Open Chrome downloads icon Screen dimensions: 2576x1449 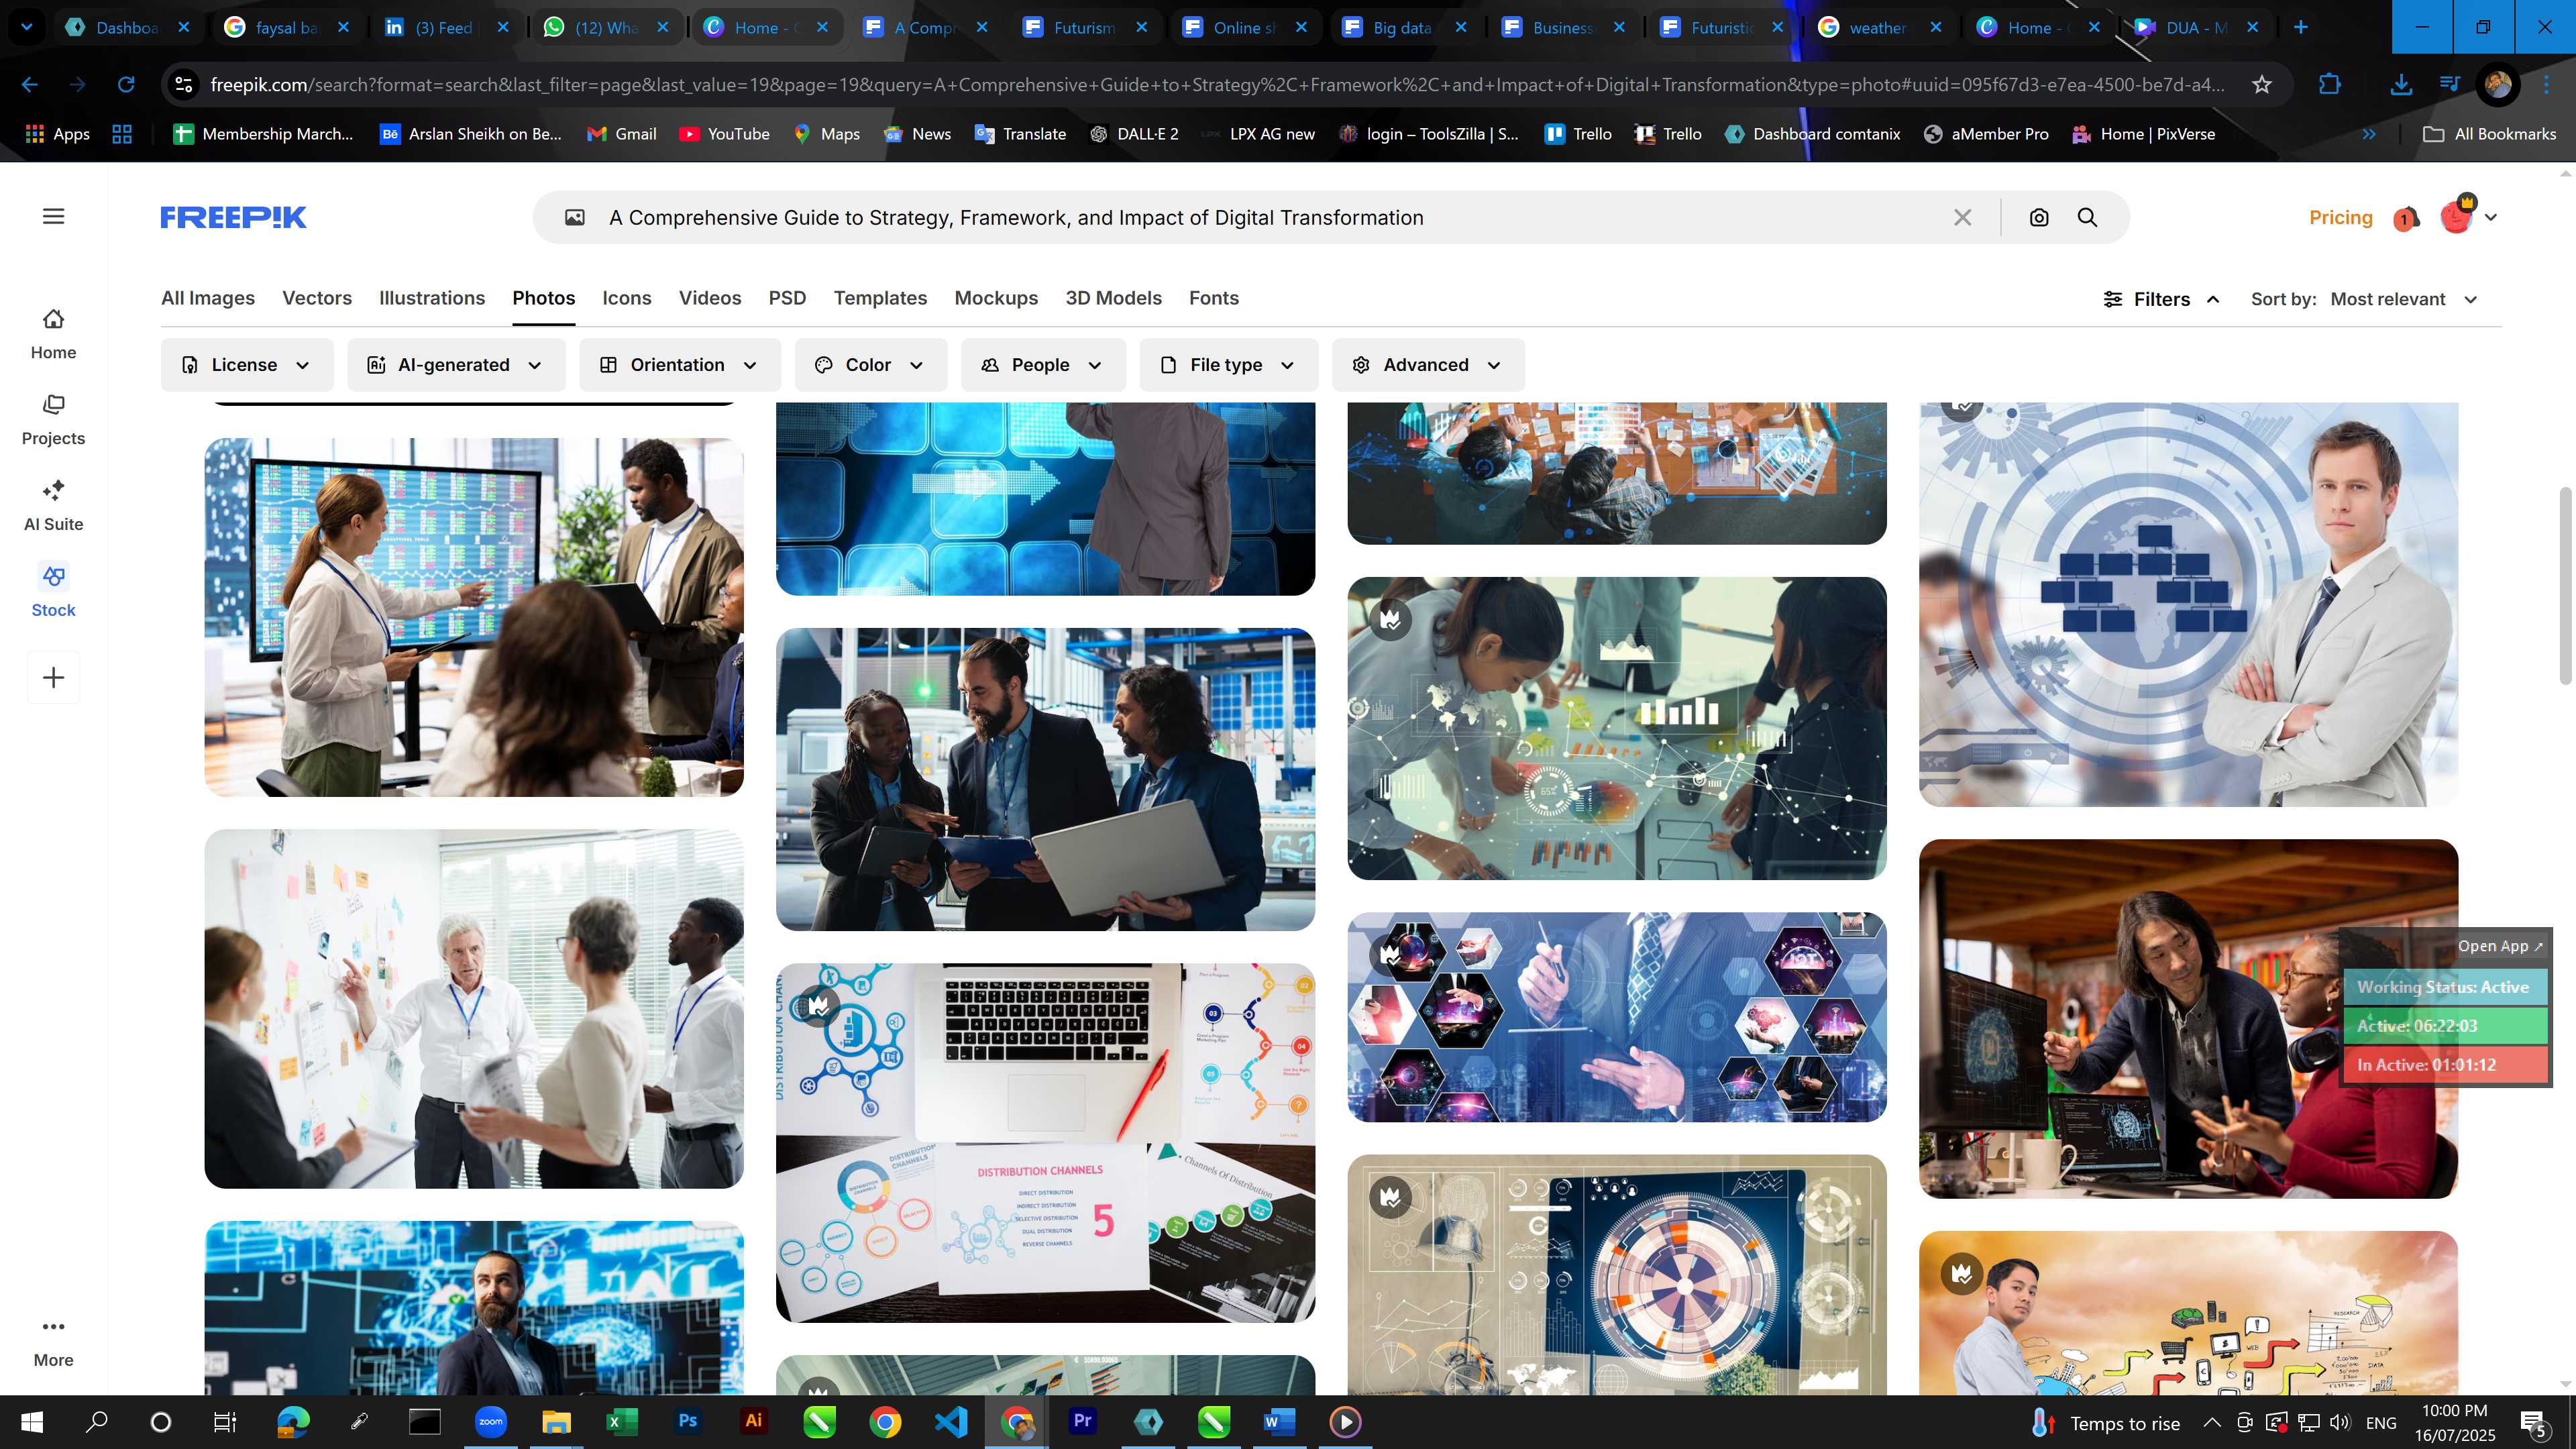coord(2400,84)
